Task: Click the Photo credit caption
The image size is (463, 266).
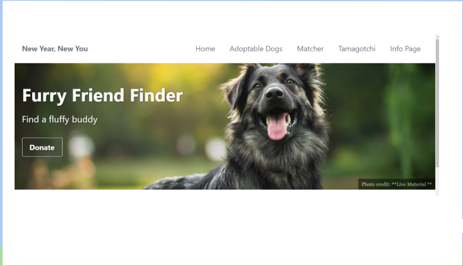Action: pos(396,184)
